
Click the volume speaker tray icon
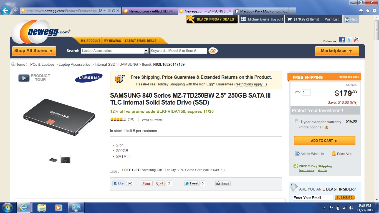[x=351, y=208]
